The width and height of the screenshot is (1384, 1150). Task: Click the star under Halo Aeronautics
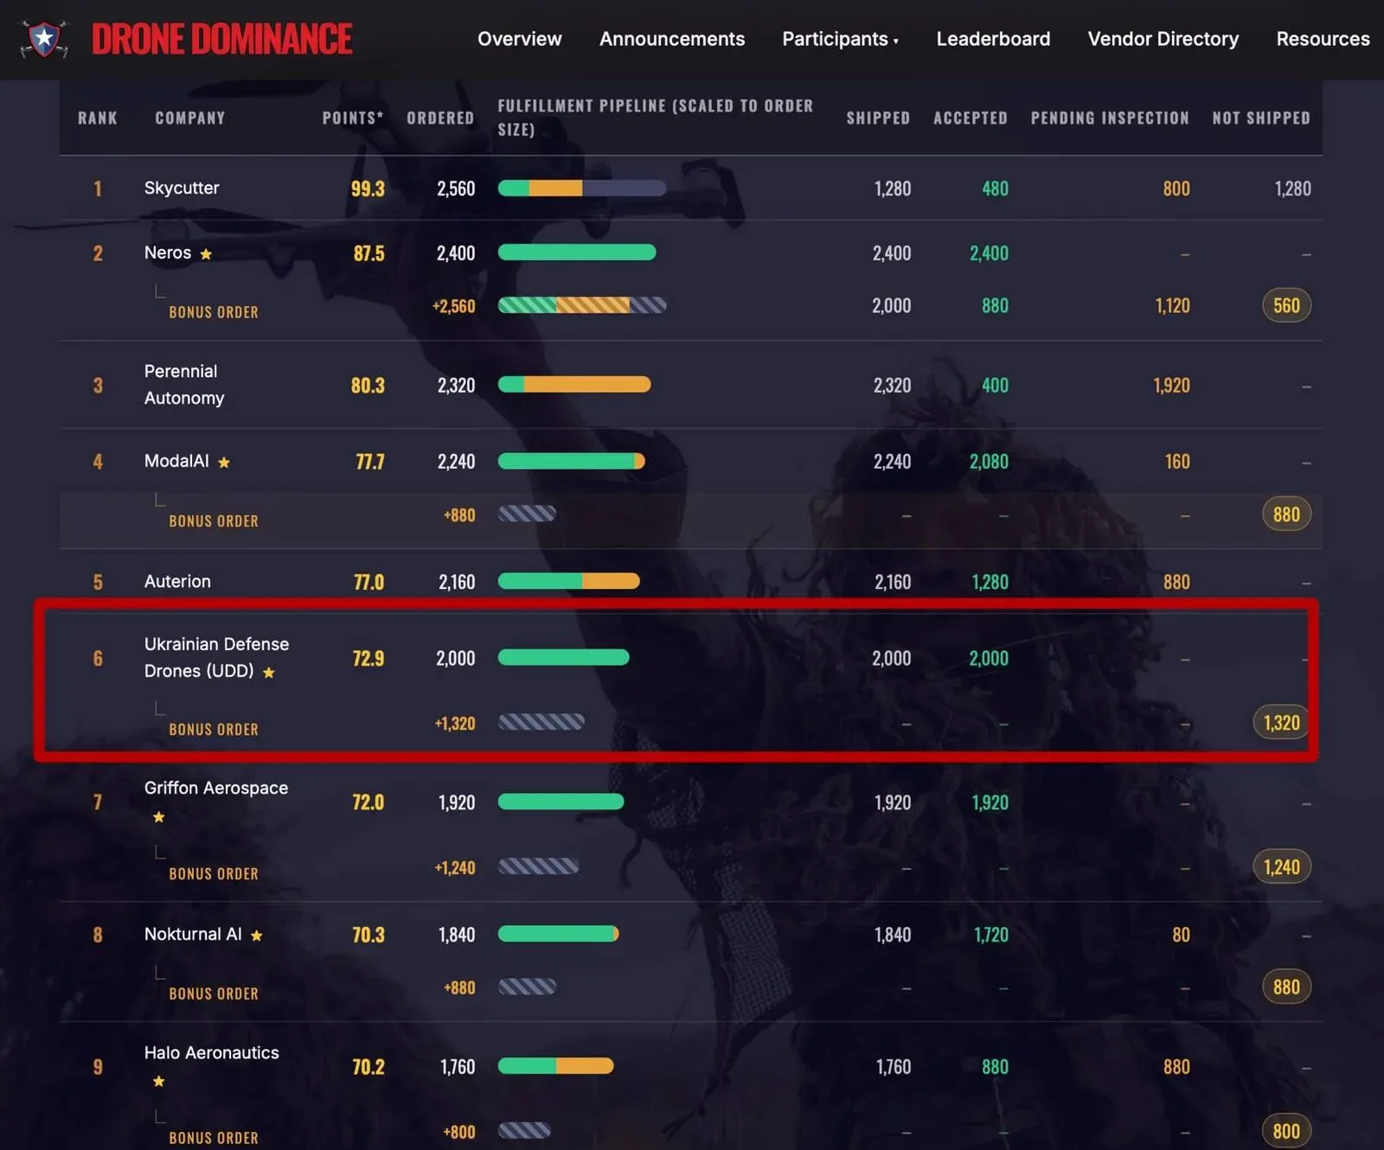click(x=159, y=1082)
